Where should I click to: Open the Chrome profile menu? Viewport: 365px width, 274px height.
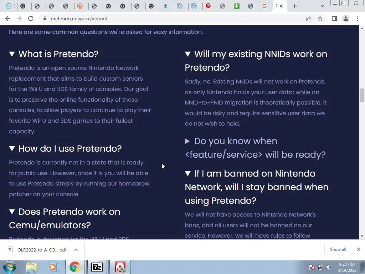point(346,19)
